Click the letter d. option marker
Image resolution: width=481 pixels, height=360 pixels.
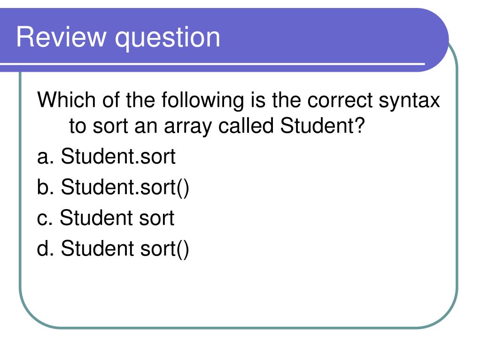pos(46,247)
